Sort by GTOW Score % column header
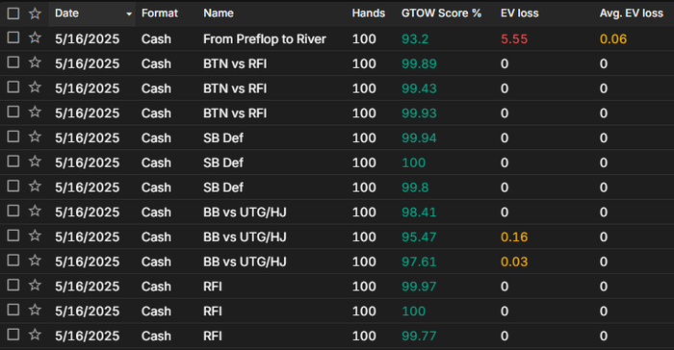Screen dimensions: 674x350 (441, 13)
